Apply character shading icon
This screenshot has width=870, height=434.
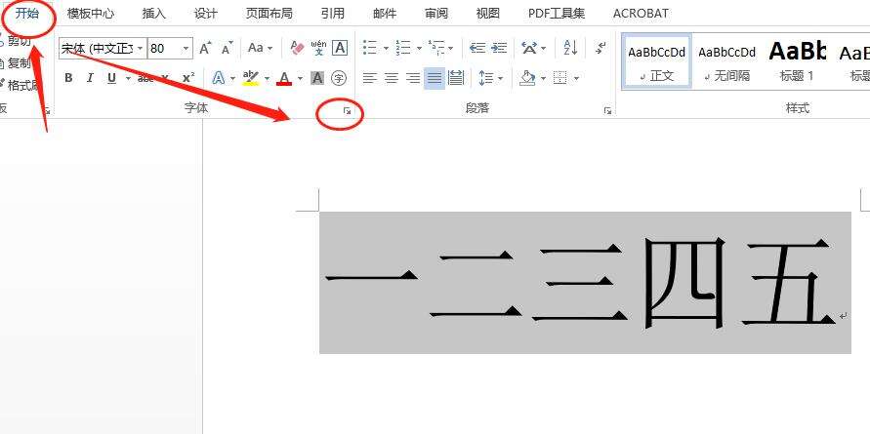coord(317,78)
